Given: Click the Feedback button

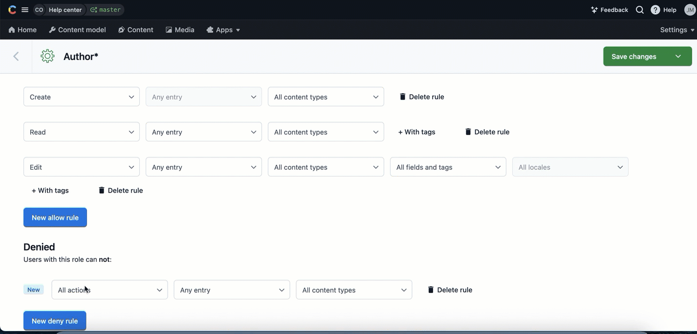Looking at the screenshot, I should coord(610,10).
